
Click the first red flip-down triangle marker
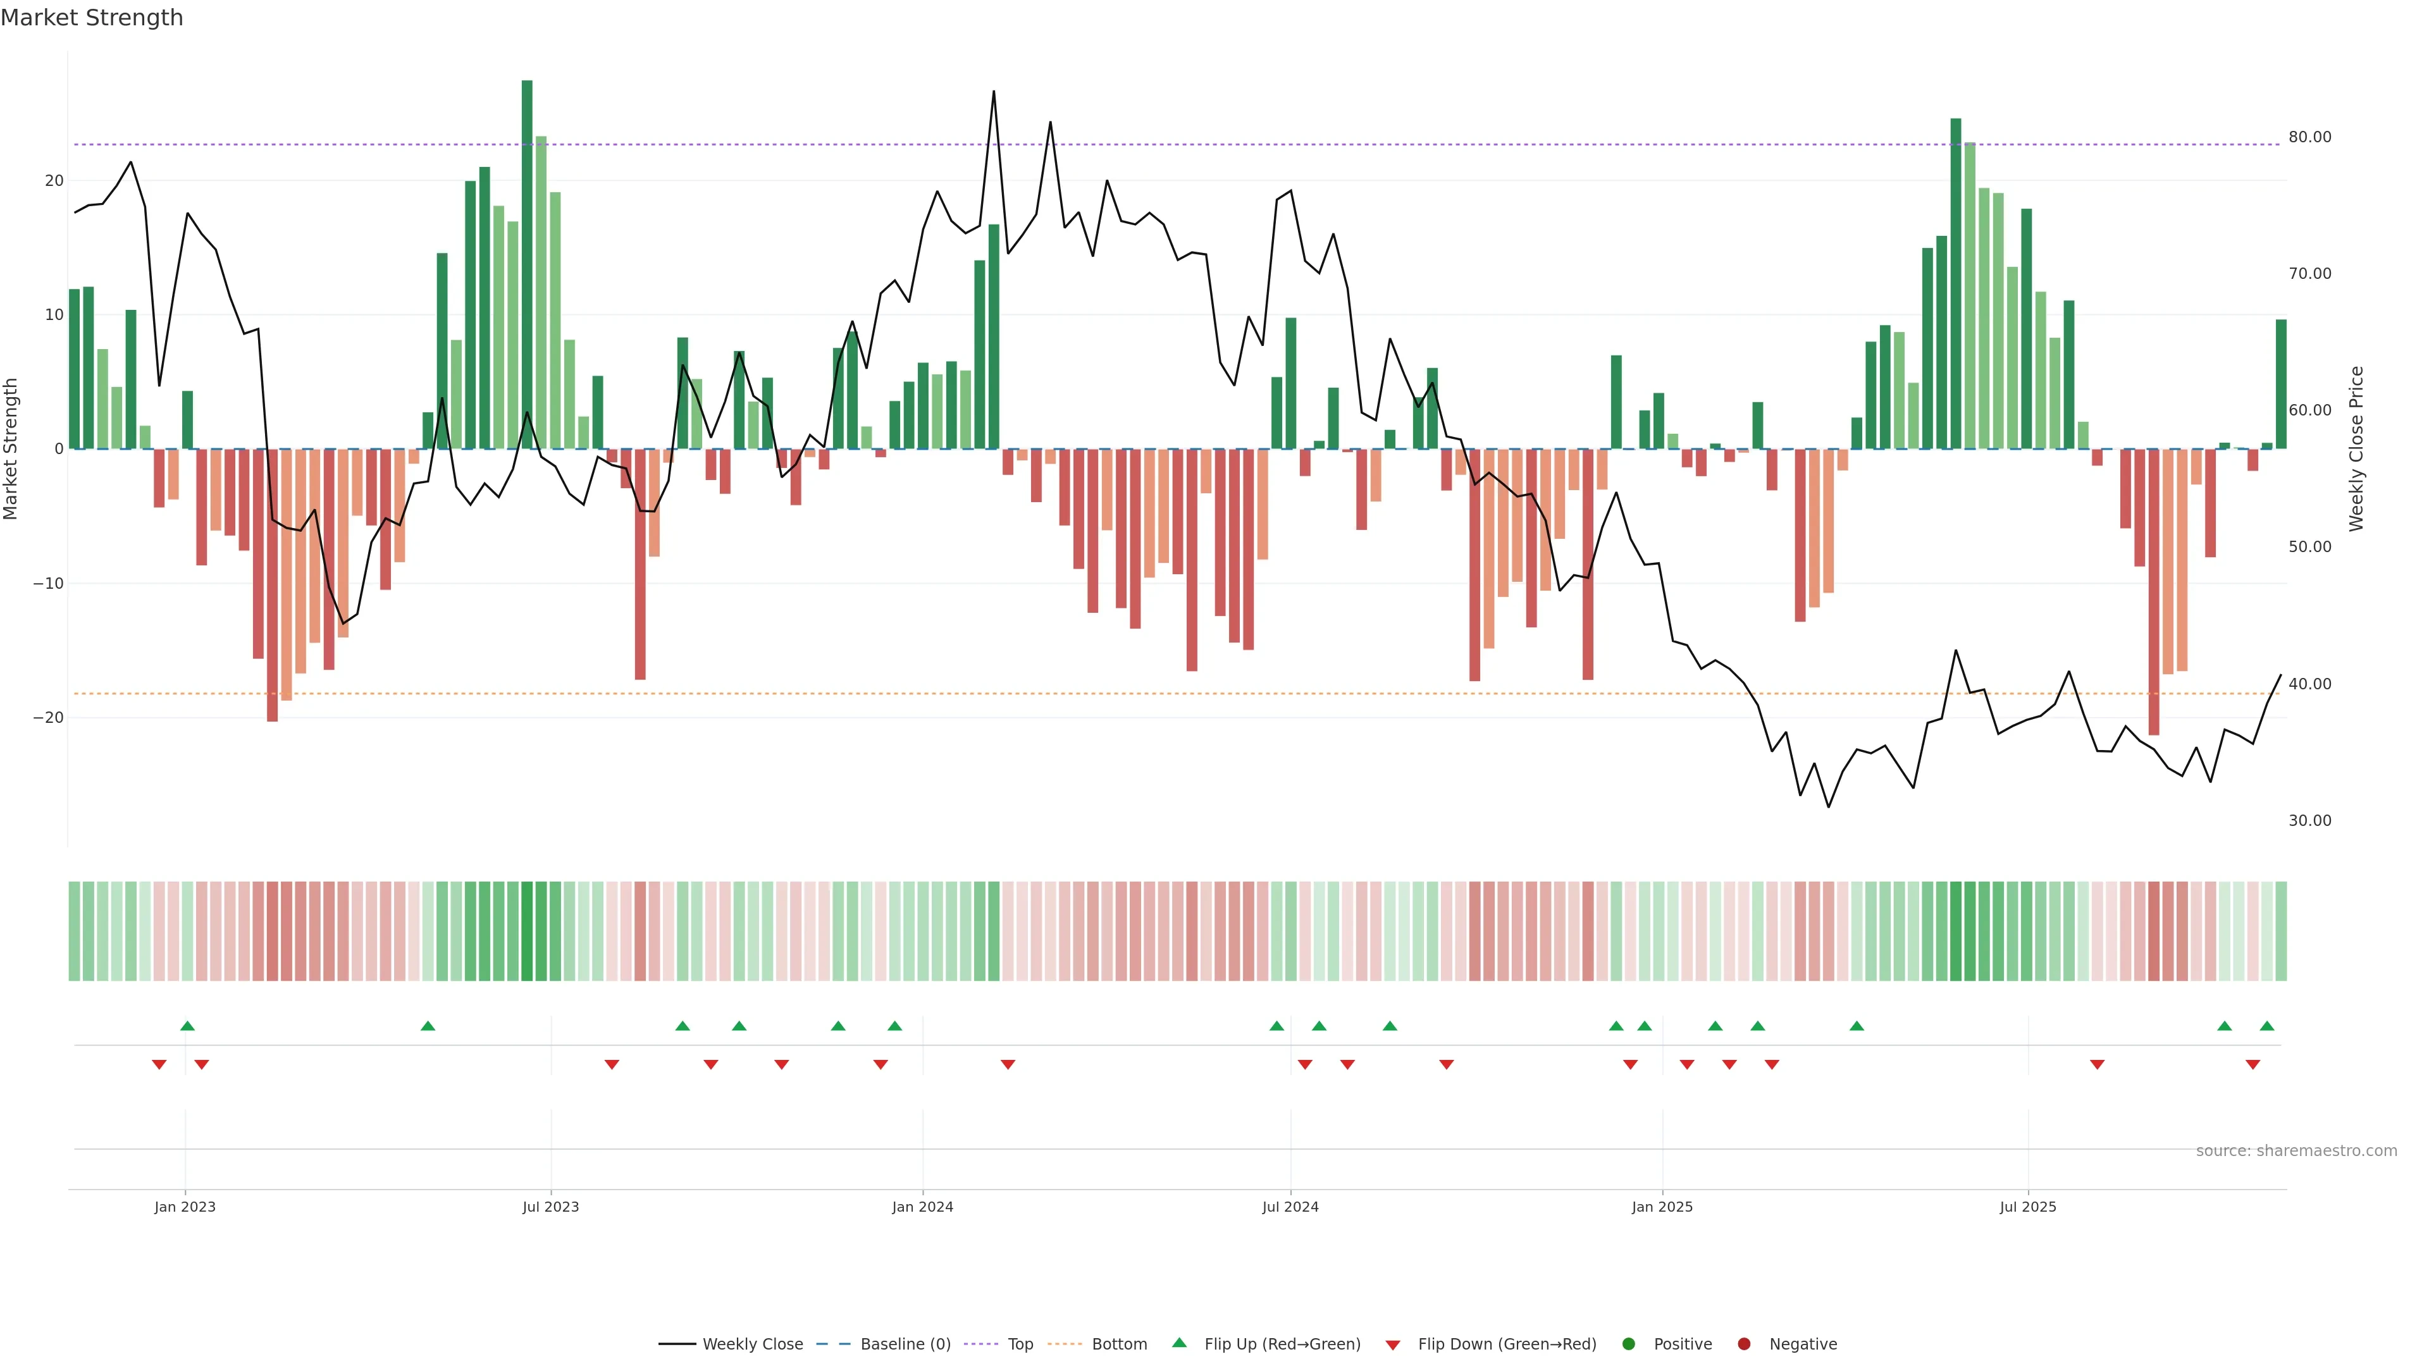click(159, 1064)
